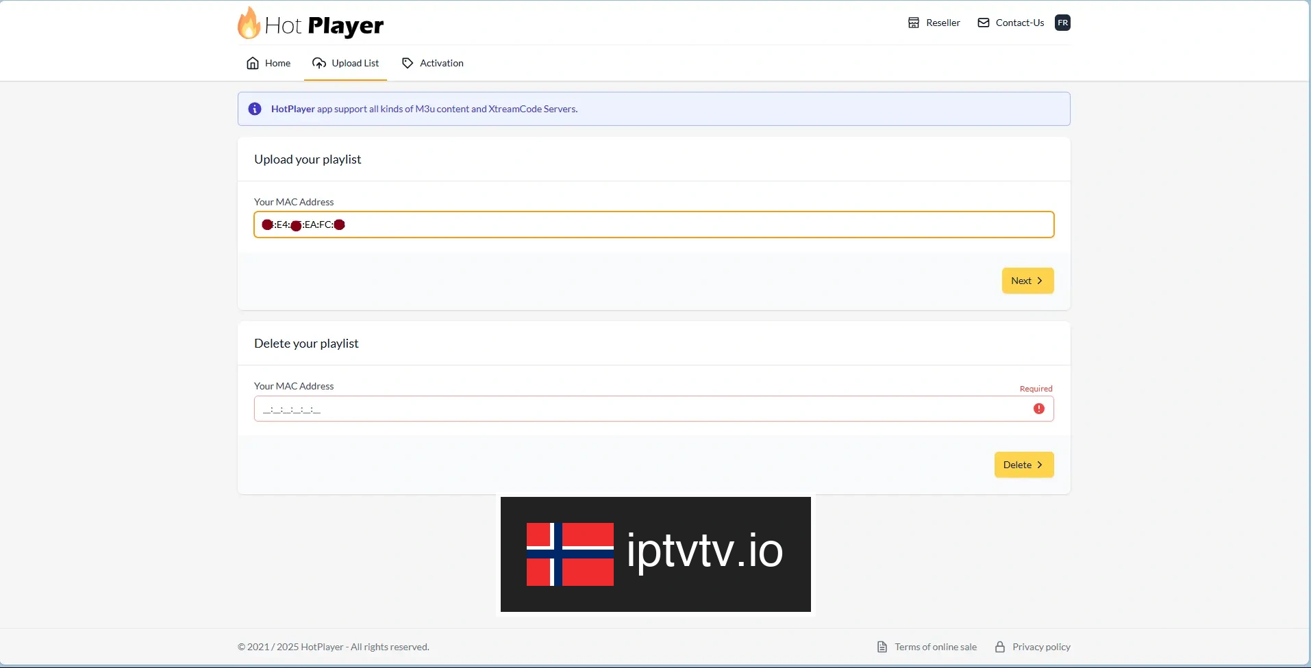Click the Activation tag icon
This screenshot has height=668, width=1311.
point(408,63)
